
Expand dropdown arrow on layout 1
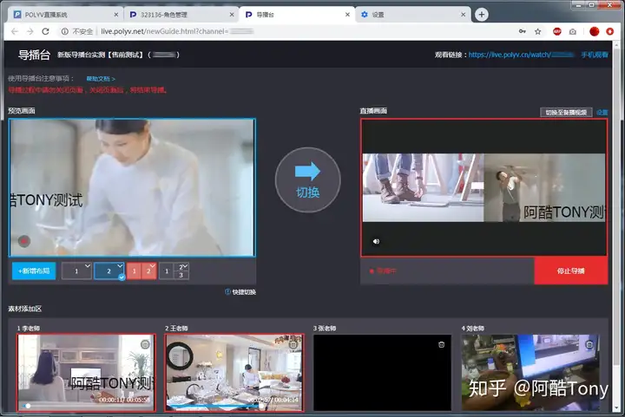pos(88,266)
